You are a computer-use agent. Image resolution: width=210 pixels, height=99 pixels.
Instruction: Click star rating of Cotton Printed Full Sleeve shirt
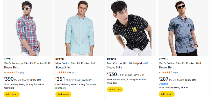tap(64, 73)
